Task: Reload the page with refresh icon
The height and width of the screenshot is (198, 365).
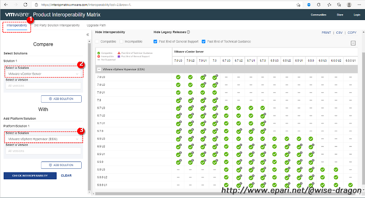Action: tap(26, 5)
